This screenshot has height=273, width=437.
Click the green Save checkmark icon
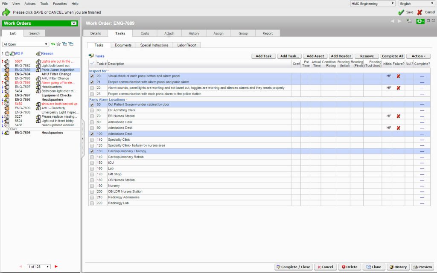[x=401, y=12]
